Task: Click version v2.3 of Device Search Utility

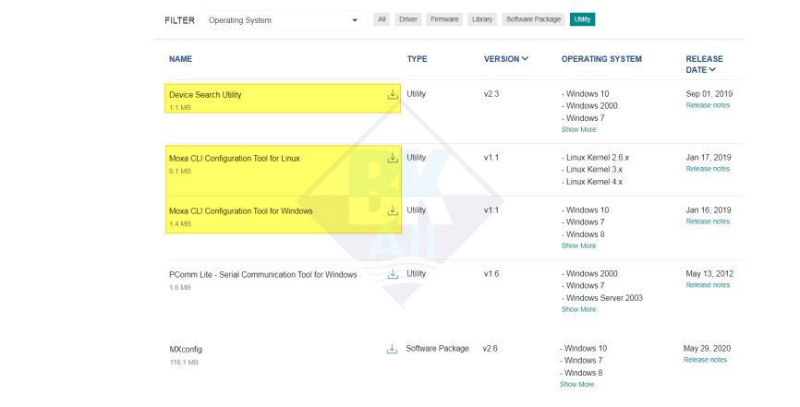Action: (x=491, y=94)
